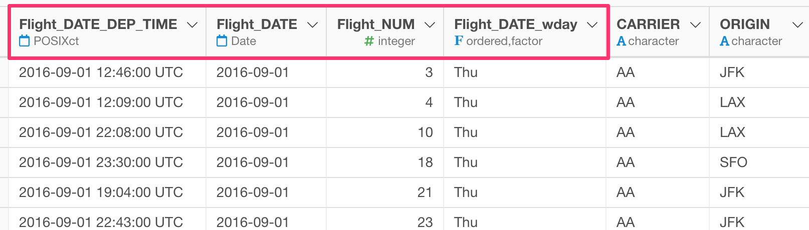Image resolution: width=809 pixels, height=230 pixels.
Task: Click Flight_NUM cell showing 21
Action: 385,192
